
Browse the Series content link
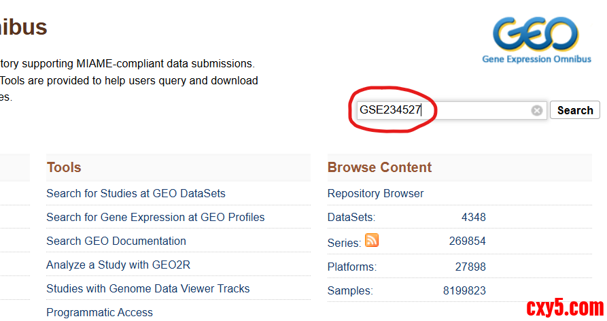(343, 243)
